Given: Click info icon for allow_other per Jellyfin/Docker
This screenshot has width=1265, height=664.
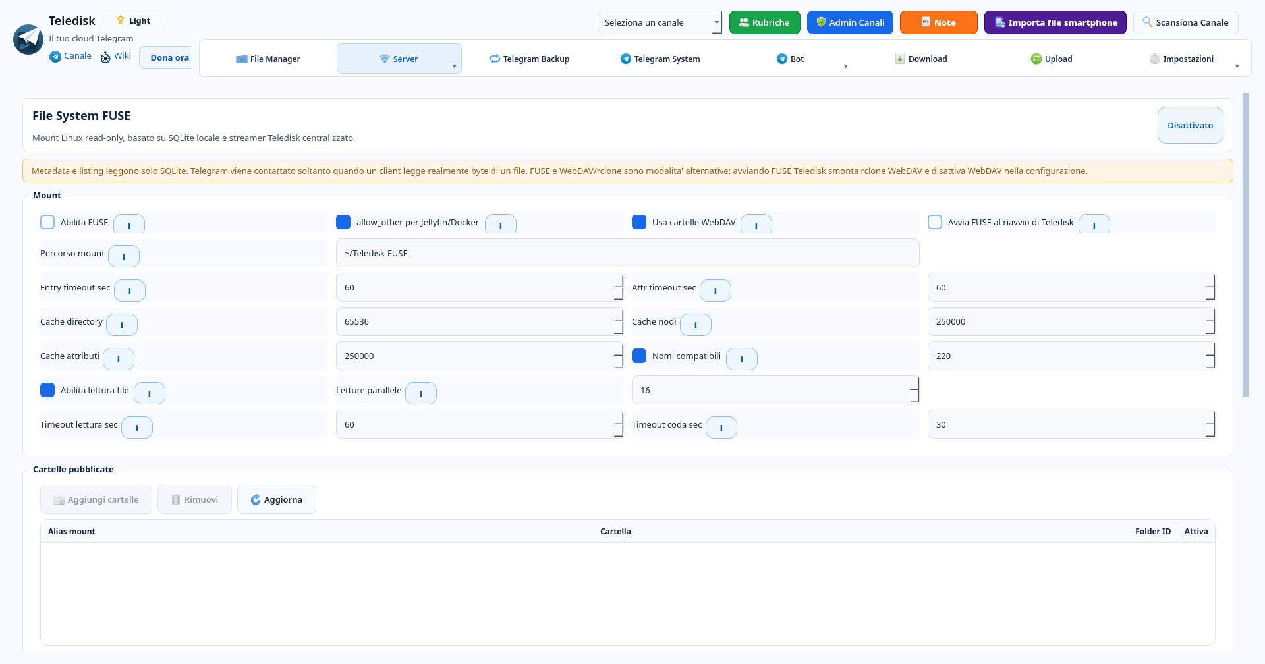Looking at the screenshot, I should 501,225.
